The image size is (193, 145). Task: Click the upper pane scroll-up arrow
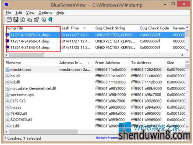point(187,27)
